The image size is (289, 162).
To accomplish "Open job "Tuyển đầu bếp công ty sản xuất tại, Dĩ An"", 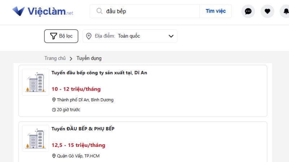I will [99, 73].
